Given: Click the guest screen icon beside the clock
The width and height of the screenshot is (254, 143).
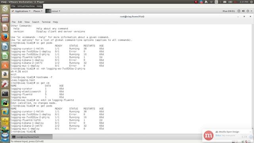Looking at the screenshot, I should 239,11.
